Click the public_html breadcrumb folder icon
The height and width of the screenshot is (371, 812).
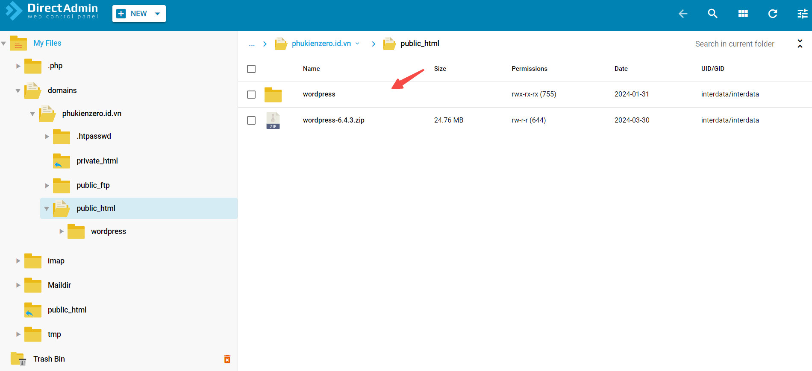(389, 44)
